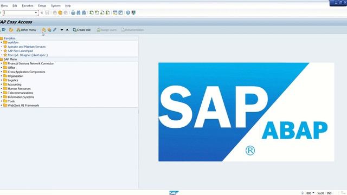Expand the Cross-Application Components node
347x195 pixels.
click(x=1, y=72)
